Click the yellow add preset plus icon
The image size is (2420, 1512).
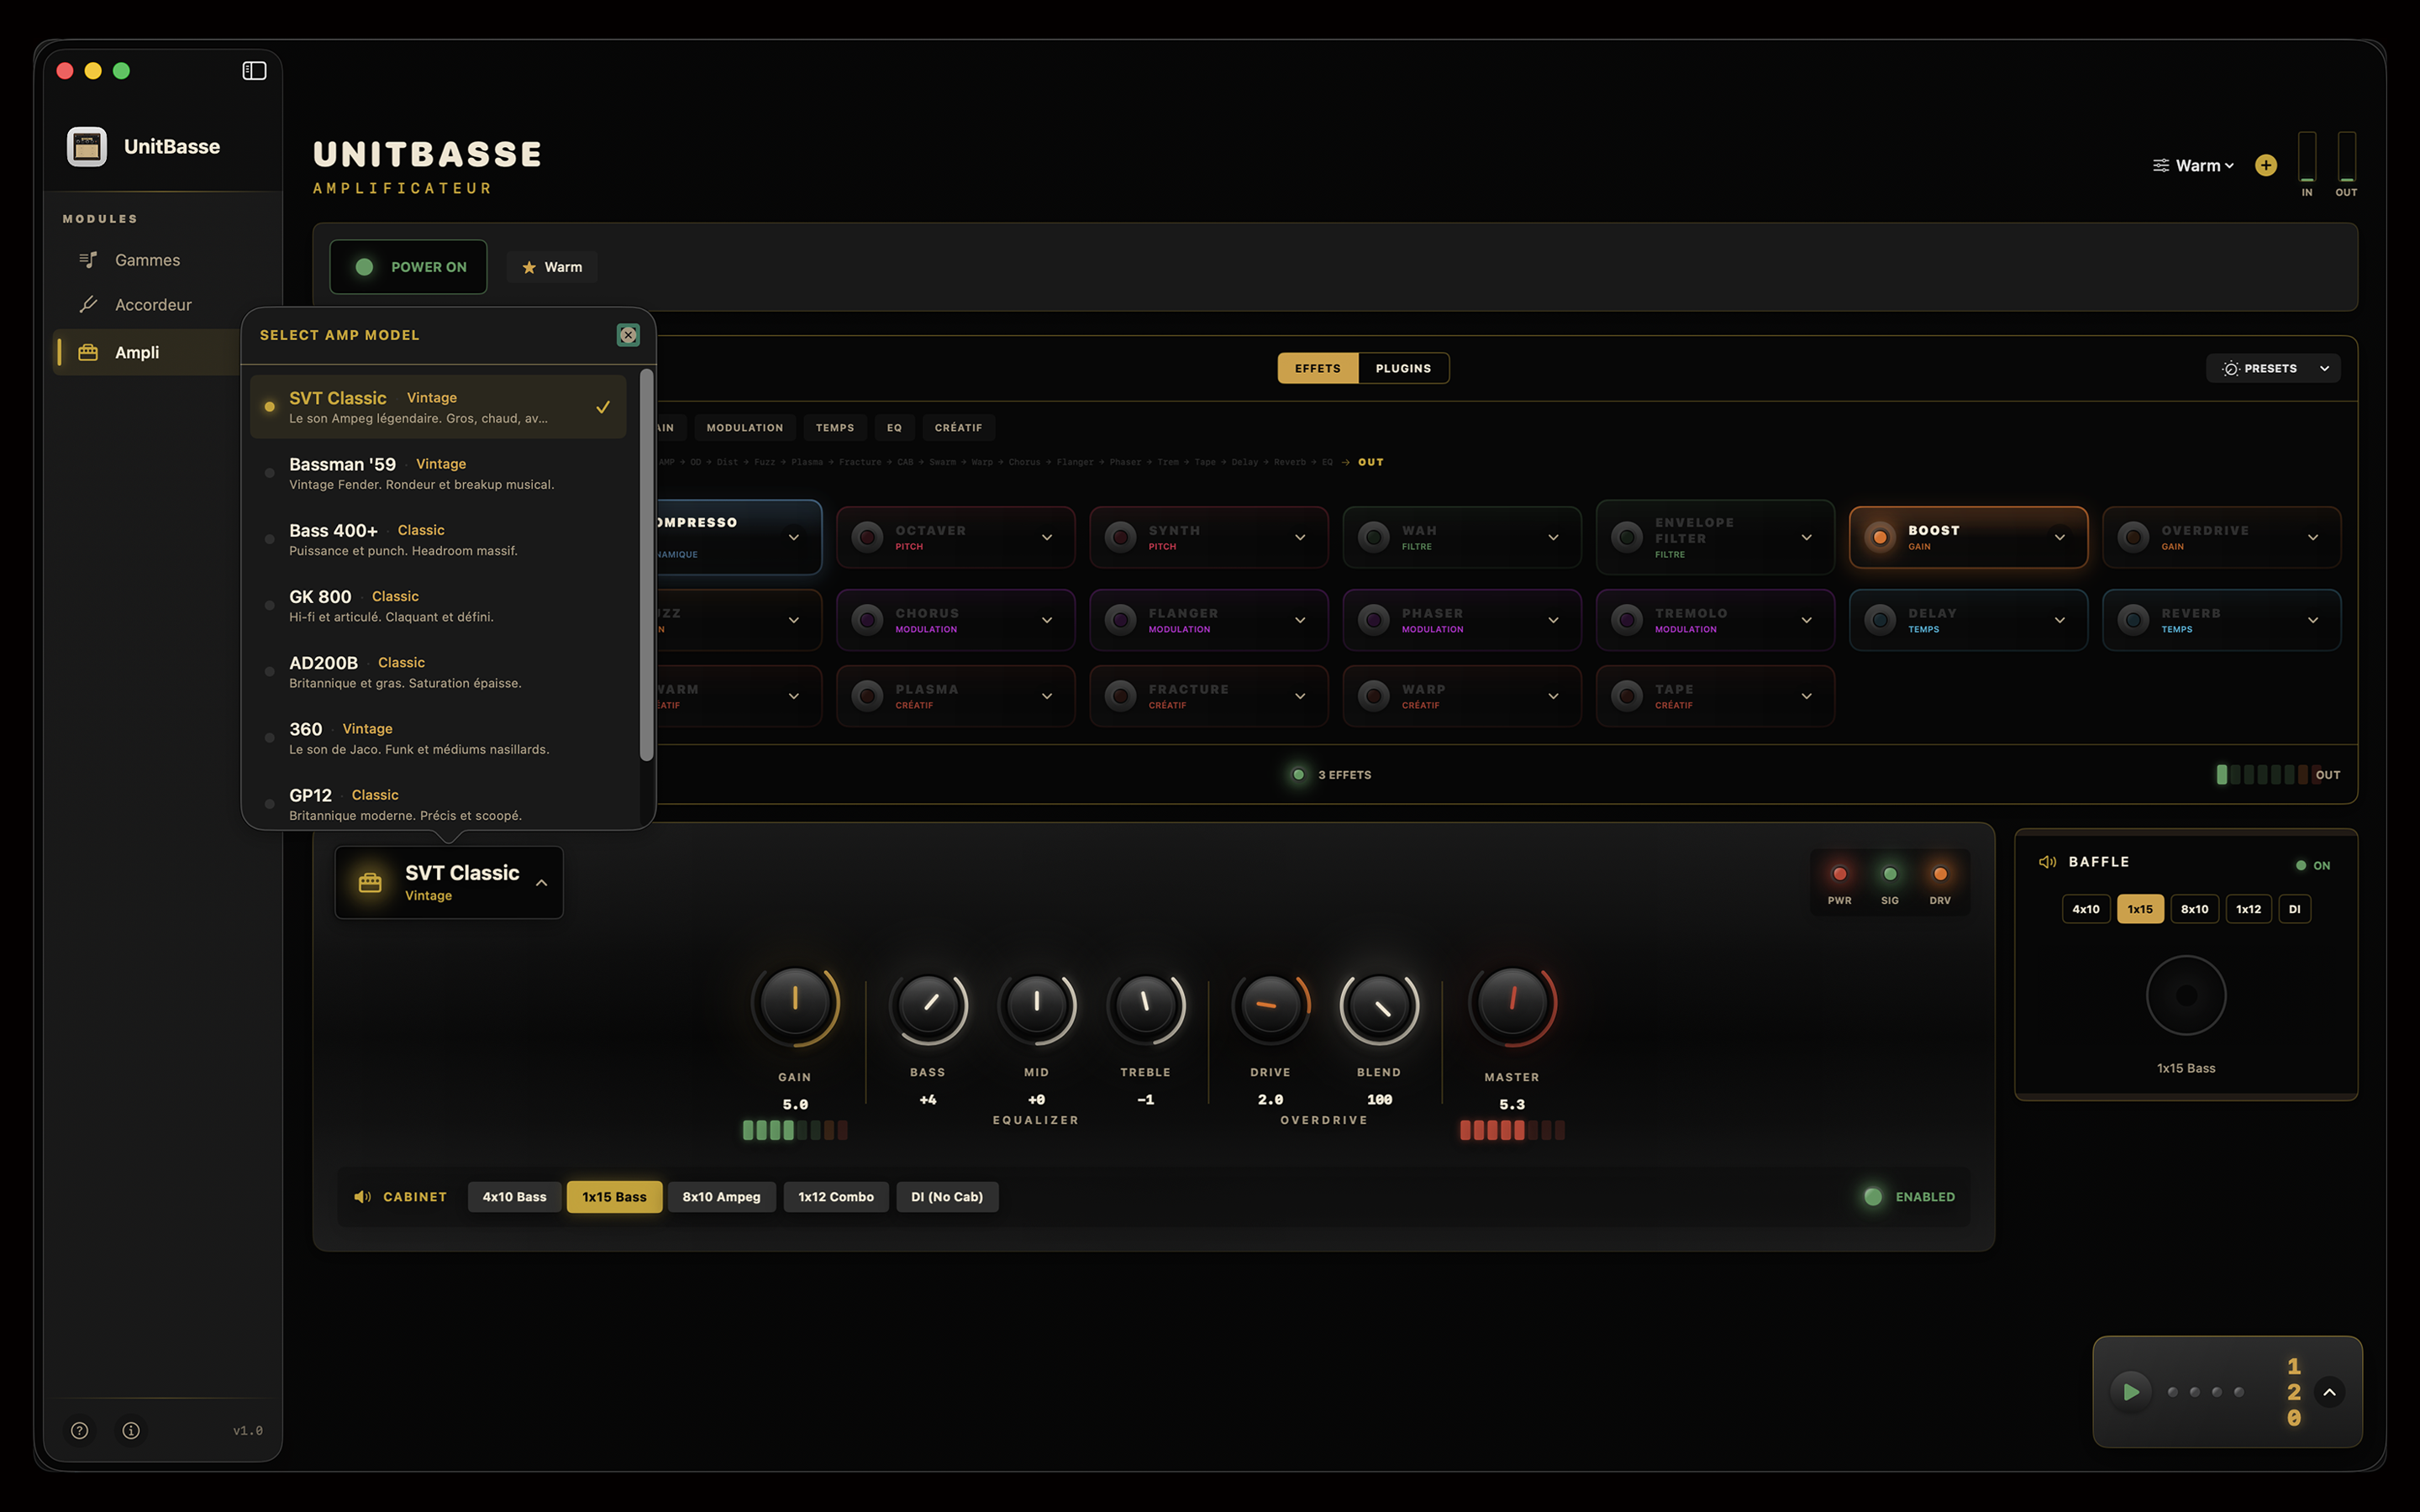pos(2266,166)
